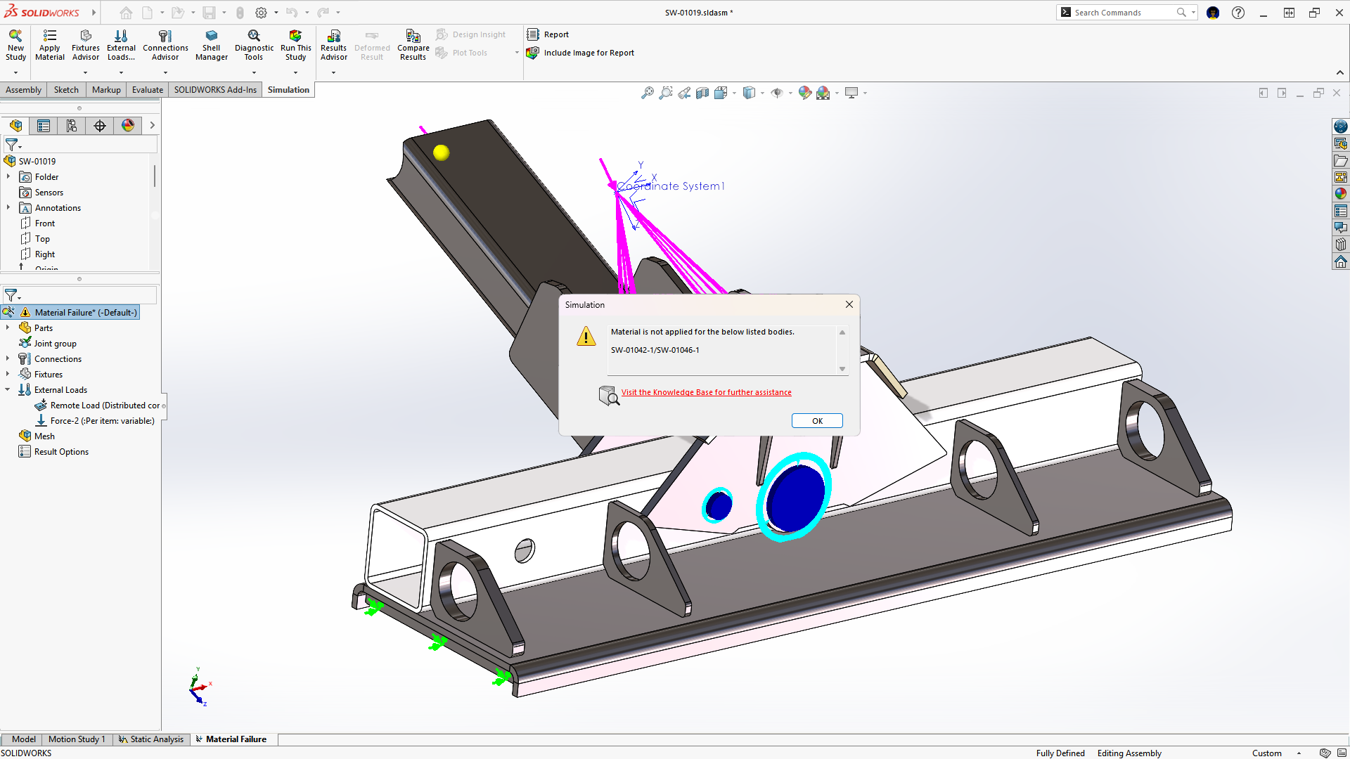
Task: Select the DisplayManager appearance tab icon
Action: tap(128, 126)
